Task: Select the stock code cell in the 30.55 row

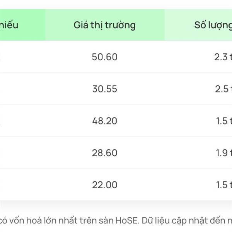Action: click(22, 89)
